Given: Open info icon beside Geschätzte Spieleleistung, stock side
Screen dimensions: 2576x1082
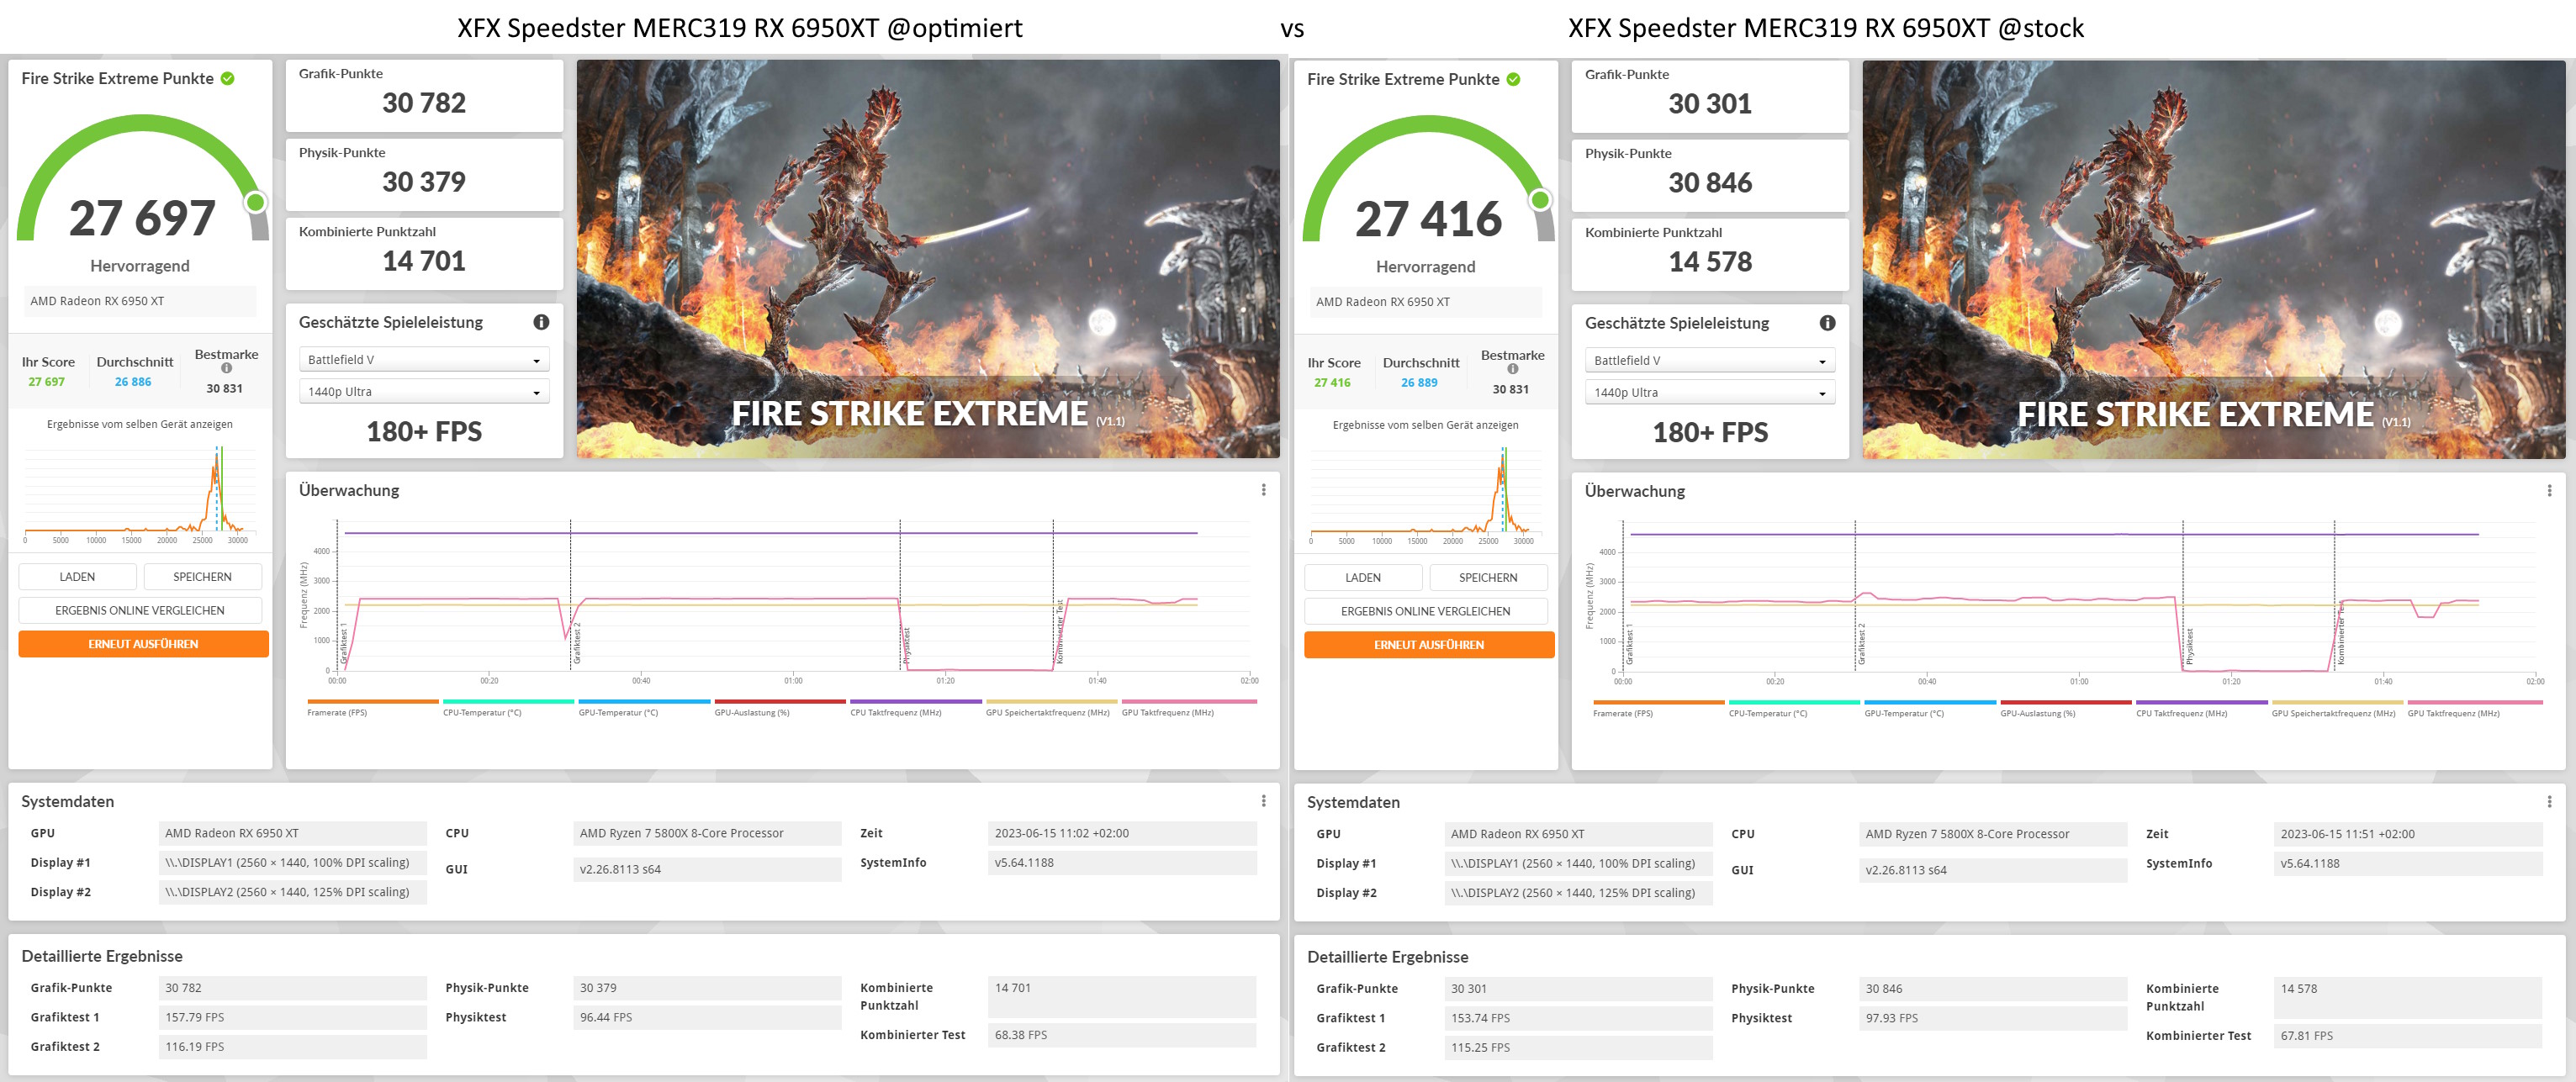Looking at the screenshot, I should (1827, 323).
